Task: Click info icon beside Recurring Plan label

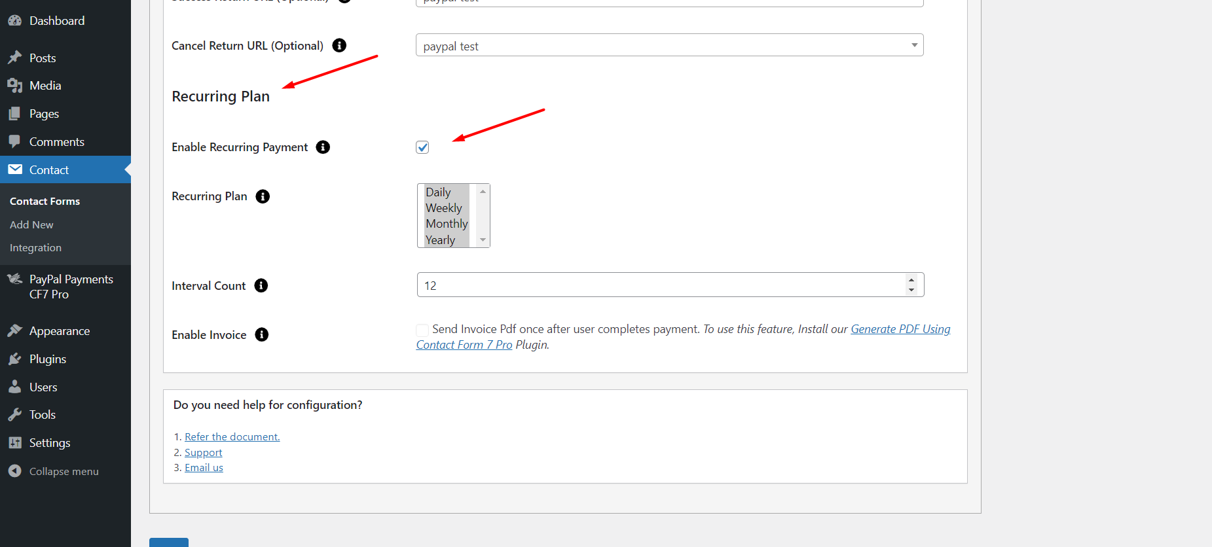Action: [263, 196]
